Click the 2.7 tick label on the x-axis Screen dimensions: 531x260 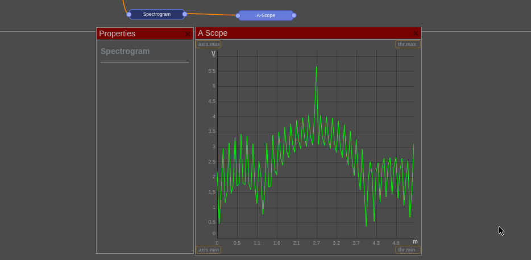point(316,243)
